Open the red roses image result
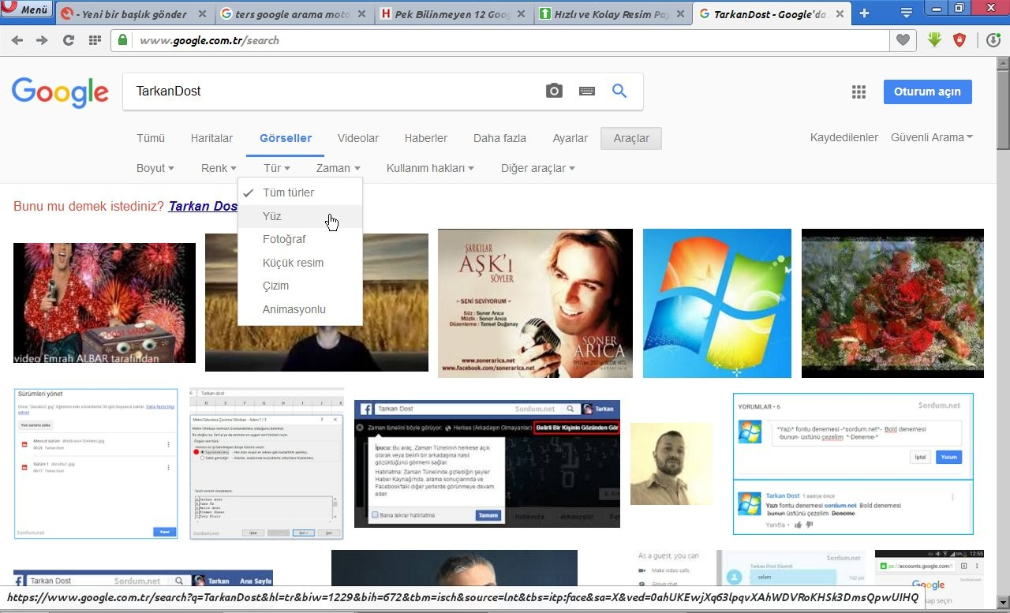The width and height of the screenshot is (1010, 613). click(892, 303)
